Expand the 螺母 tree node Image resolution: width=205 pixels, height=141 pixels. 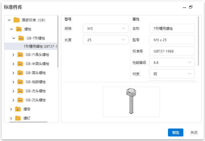coord(11,109)
